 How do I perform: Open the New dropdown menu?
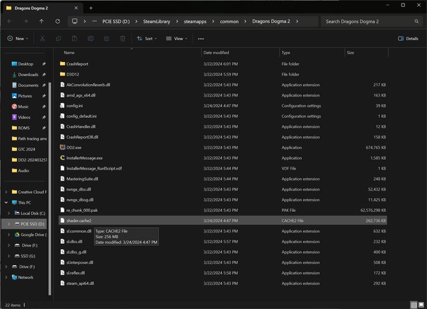18,38
